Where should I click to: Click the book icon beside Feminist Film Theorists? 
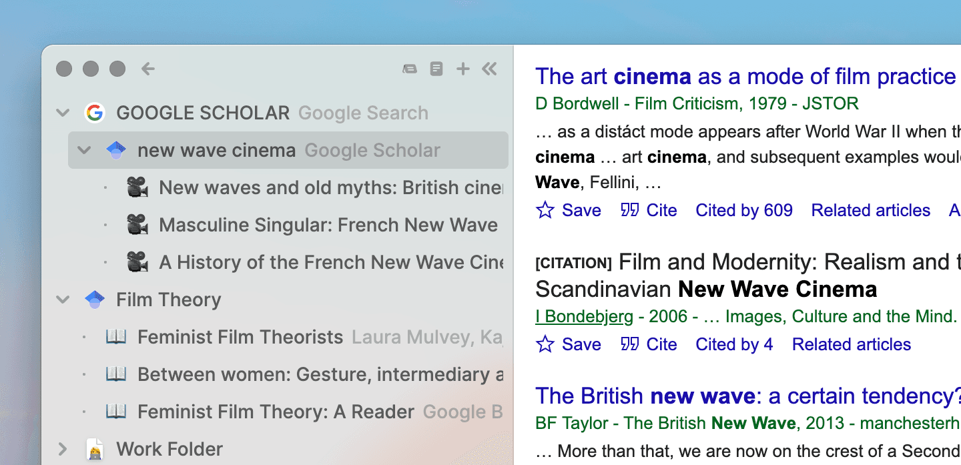tap(116, 337)
